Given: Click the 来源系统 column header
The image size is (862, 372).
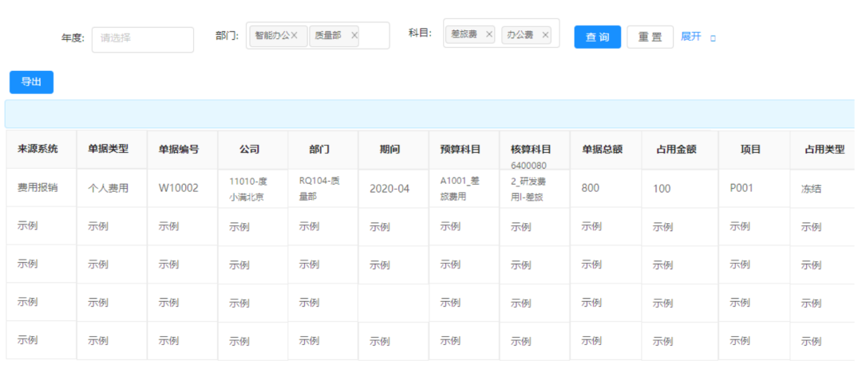Looking at the screenshot, I should [x=38, y=149].
